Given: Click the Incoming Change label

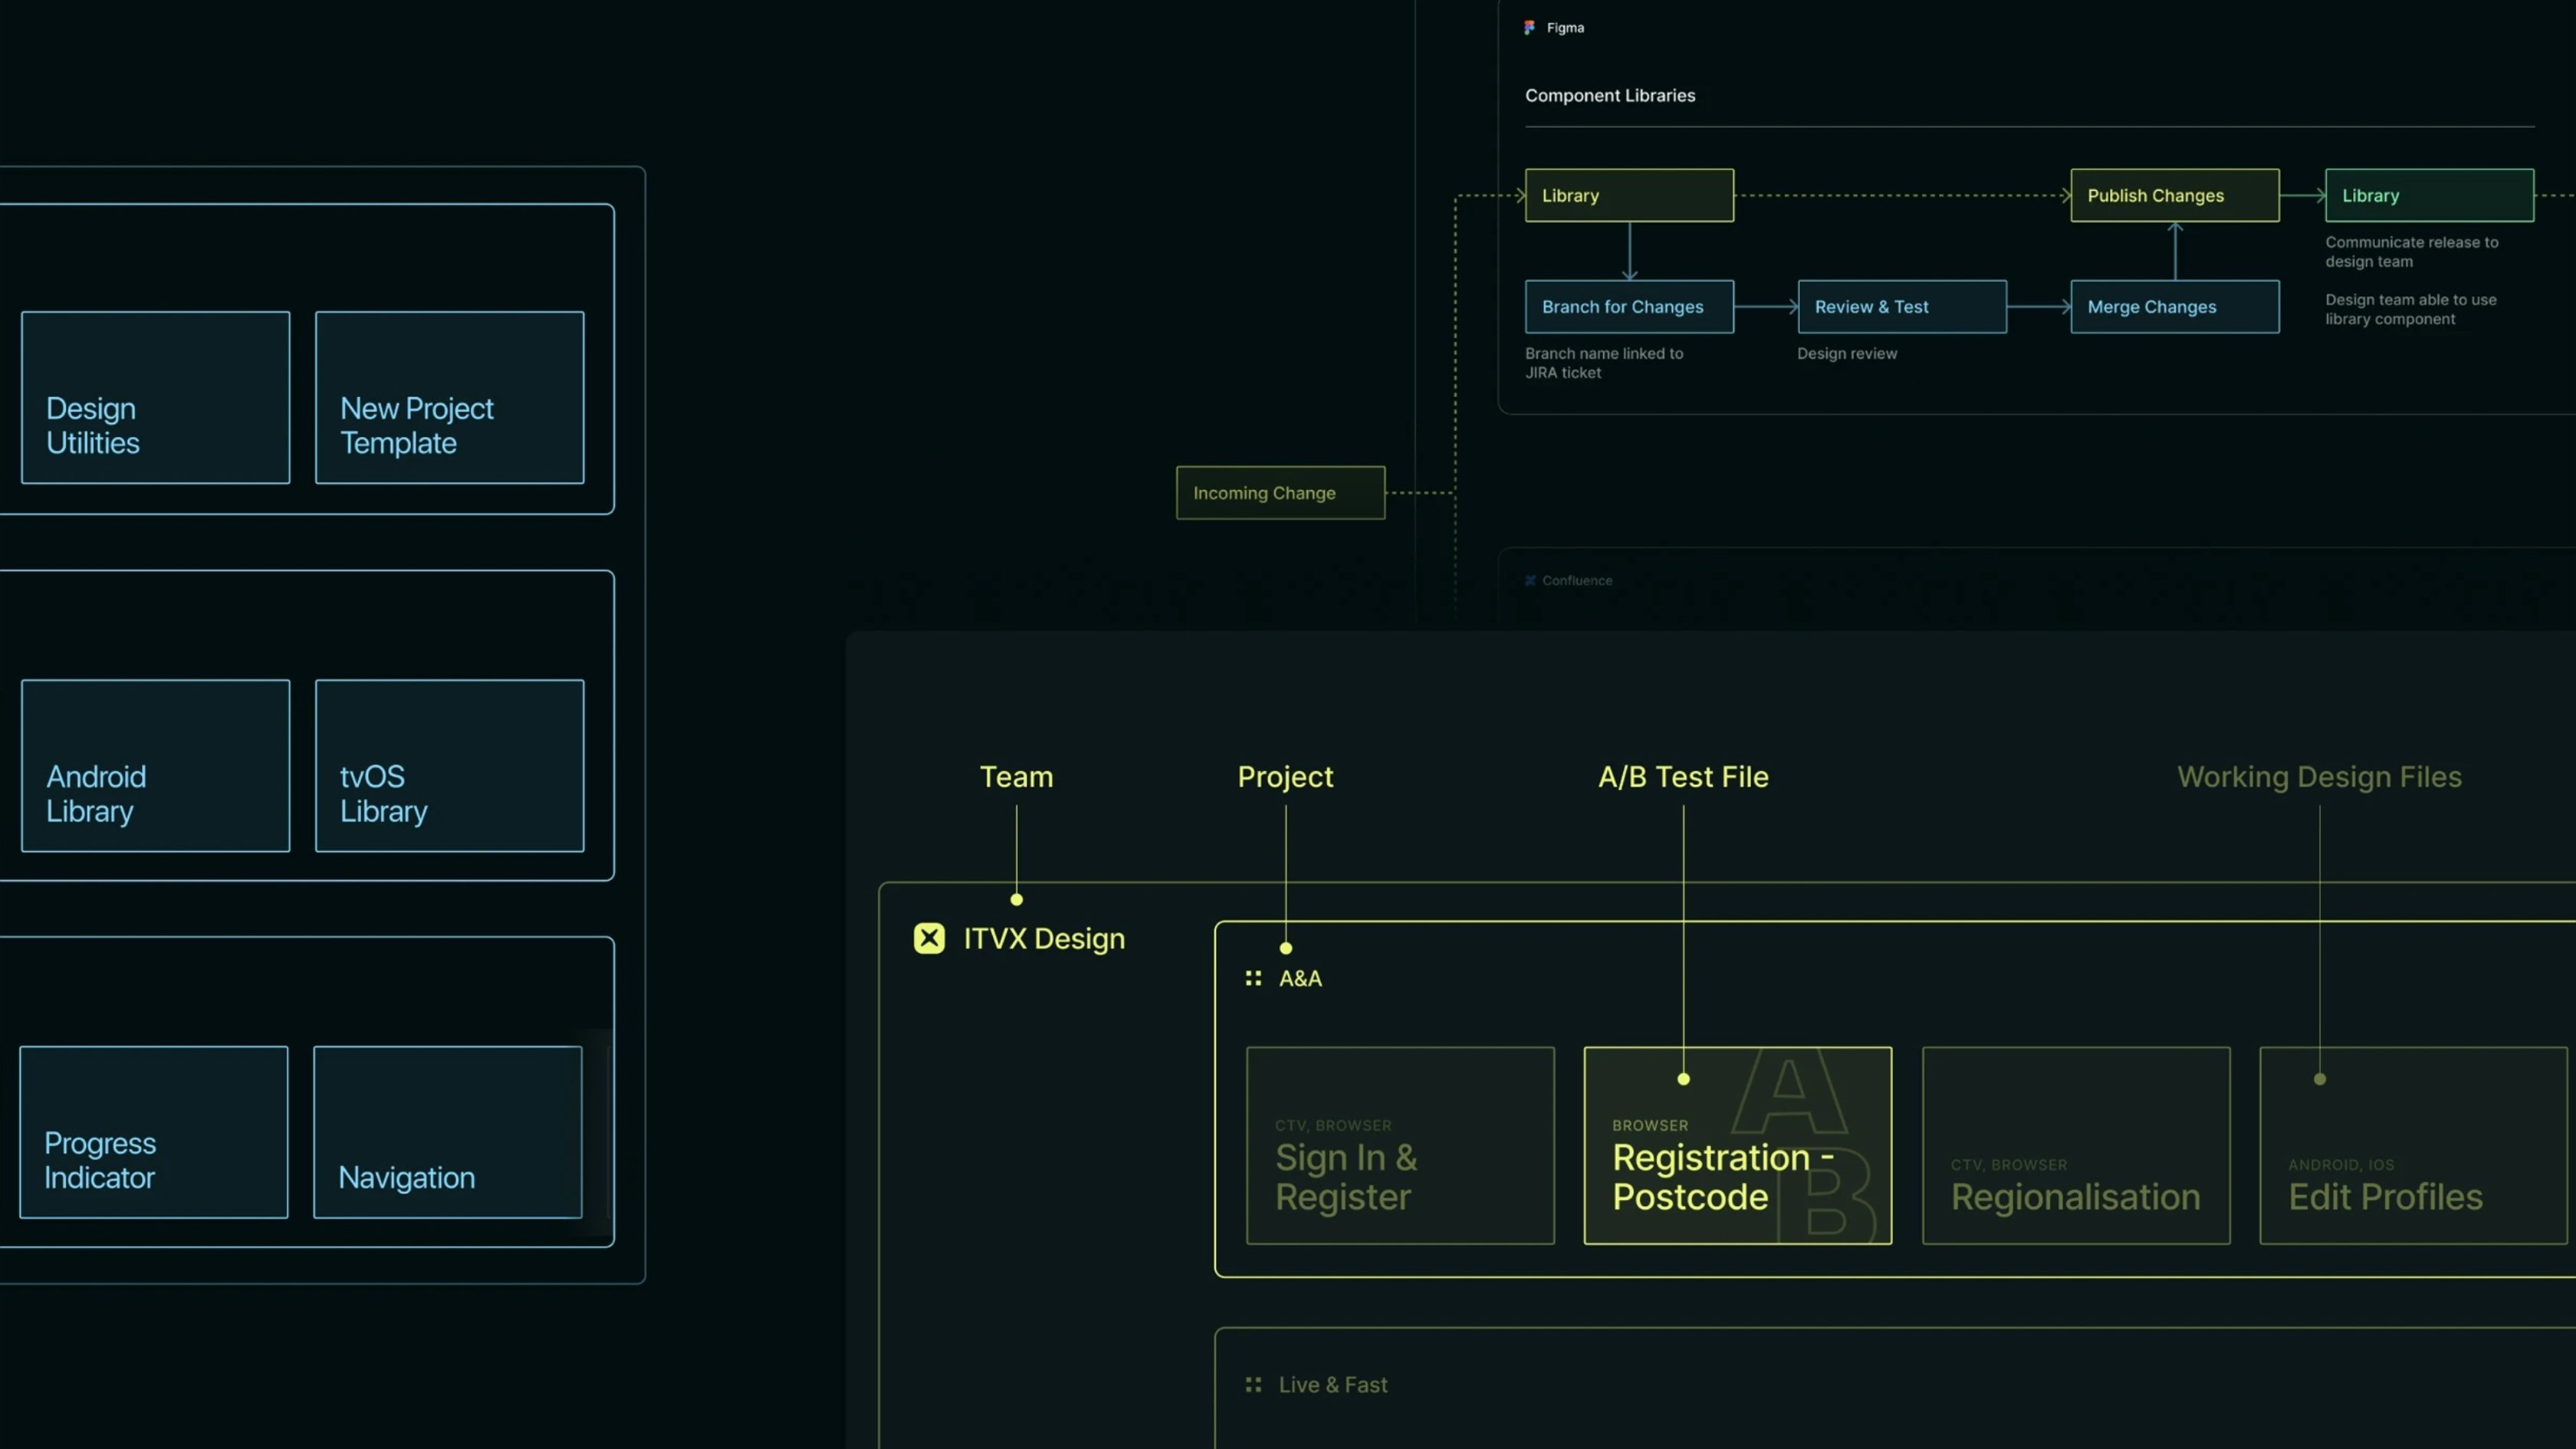Looking at the screenshot, I should 1280,492.
